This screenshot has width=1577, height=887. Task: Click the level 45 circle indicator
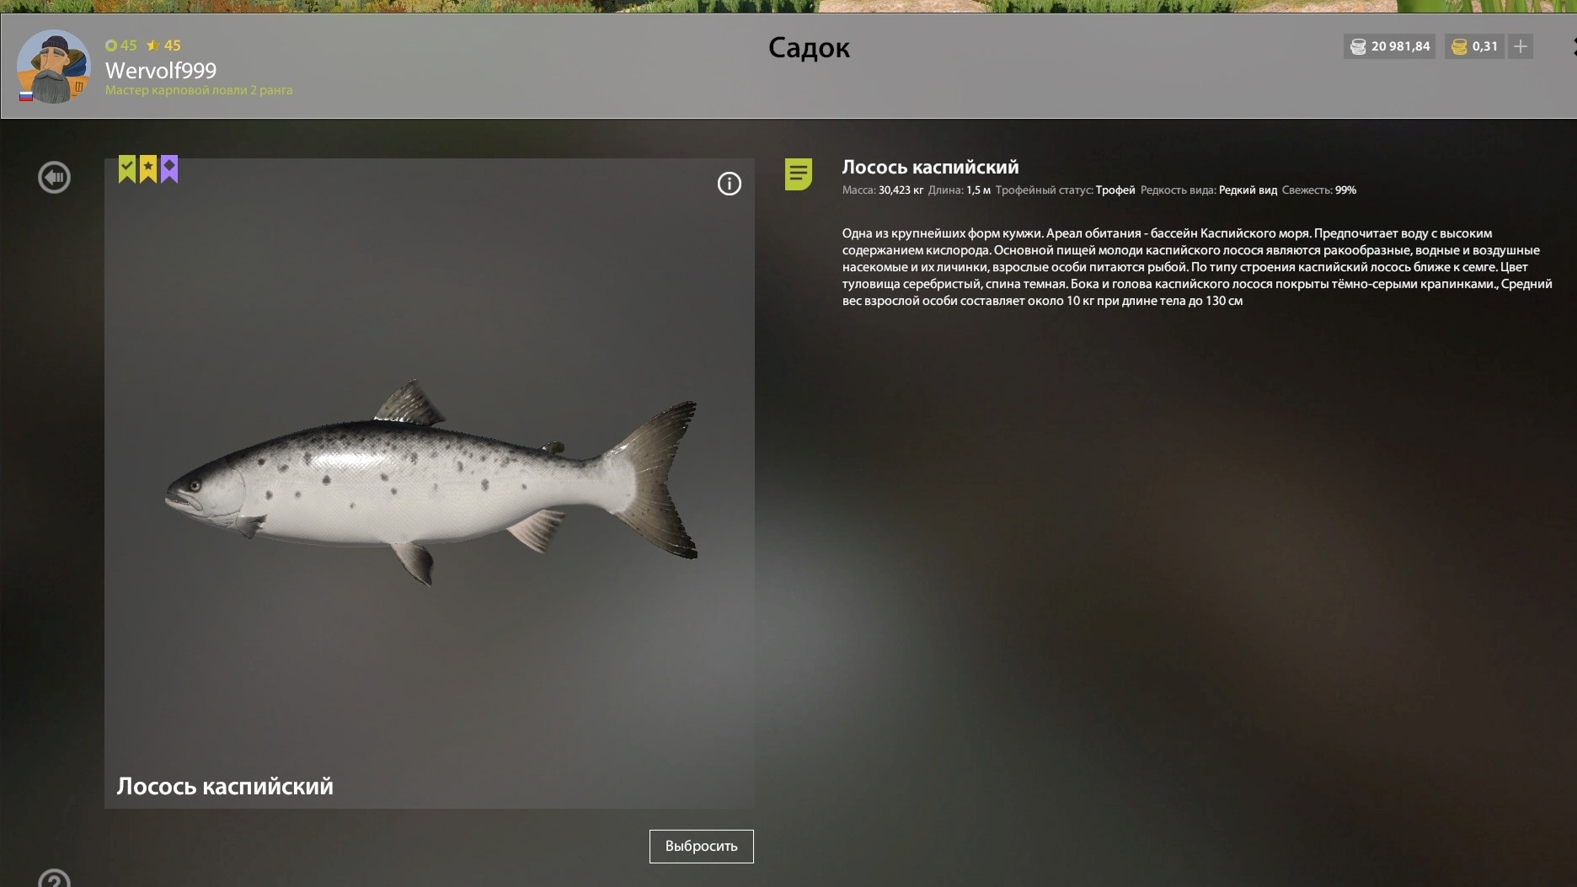tap(121, 45)
